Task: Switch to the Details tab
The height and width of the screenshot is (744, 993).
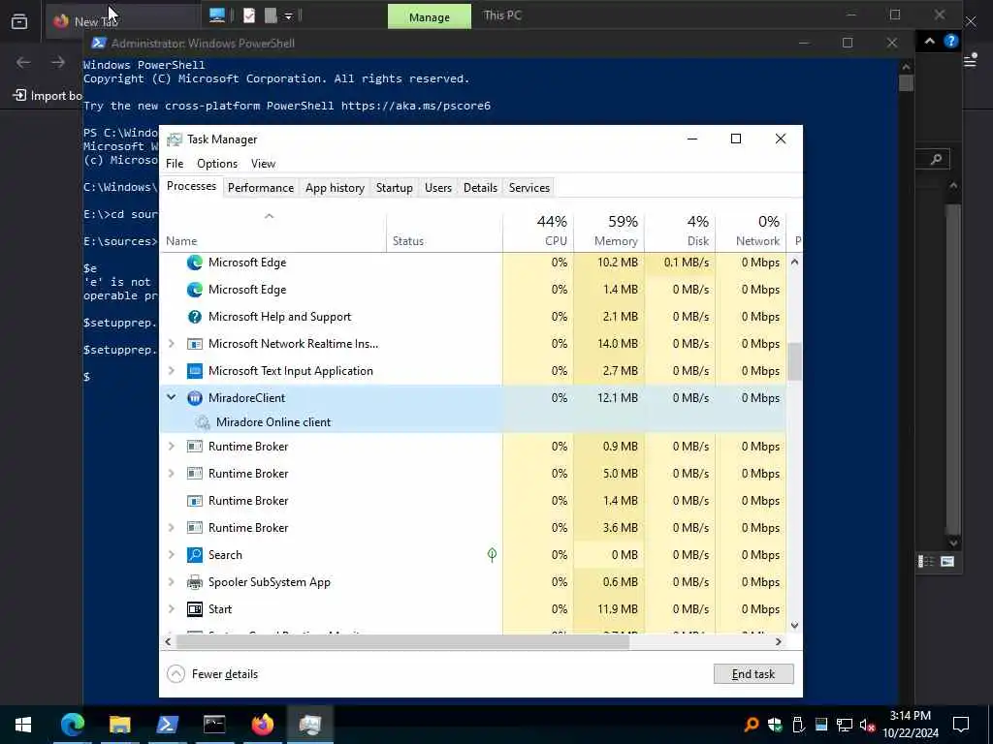Action: point(480,188)
